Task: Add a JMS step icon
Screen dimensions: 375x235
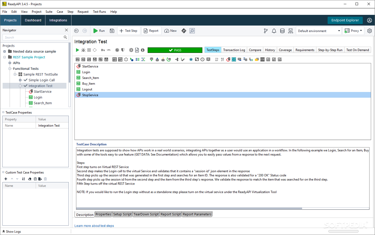Action: pyautogui.click(x=106, y=59)
